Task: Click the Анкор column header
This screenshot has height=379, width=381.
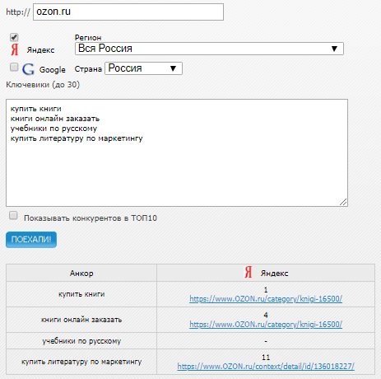Action: [81, 273]
